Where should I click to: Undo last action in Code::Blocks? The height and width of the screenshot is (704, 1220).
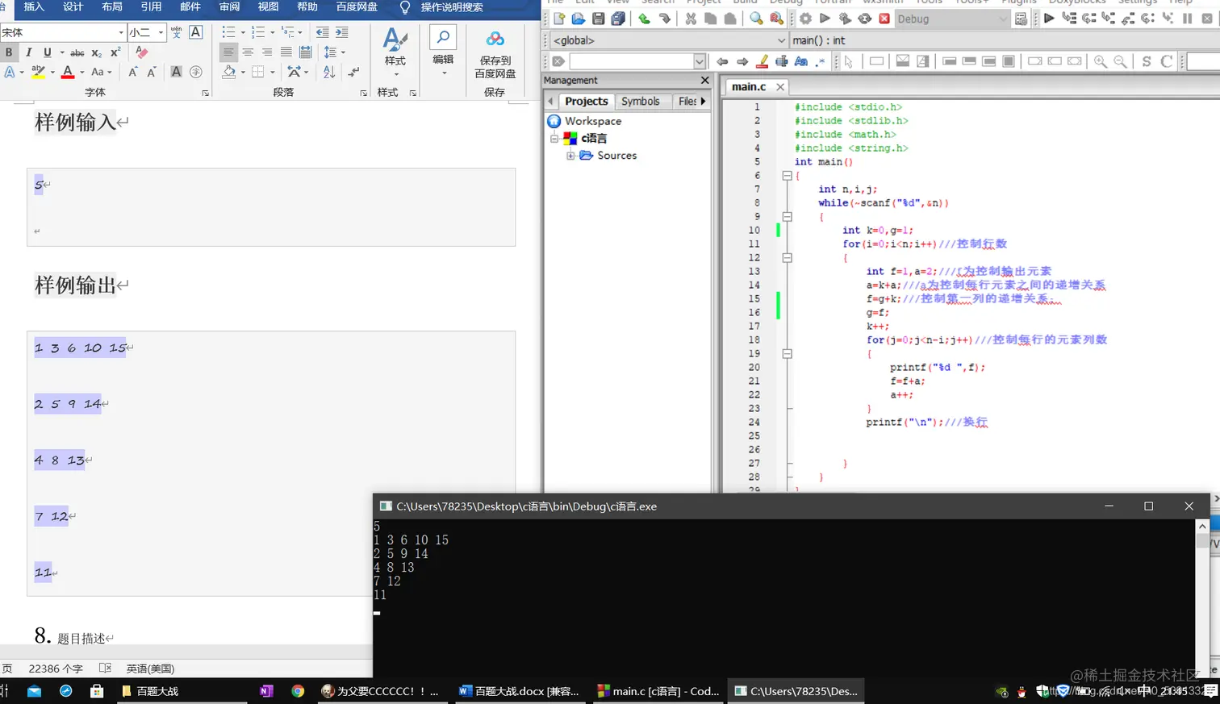tap(644, 19)
